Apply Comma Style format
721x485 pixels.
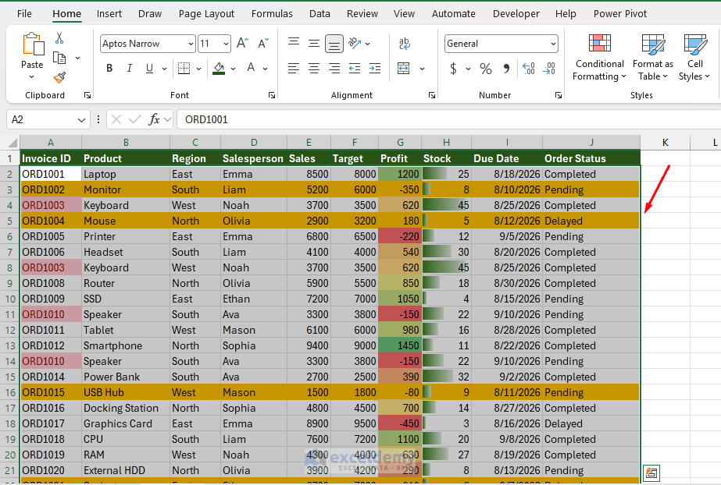(506, 69)
